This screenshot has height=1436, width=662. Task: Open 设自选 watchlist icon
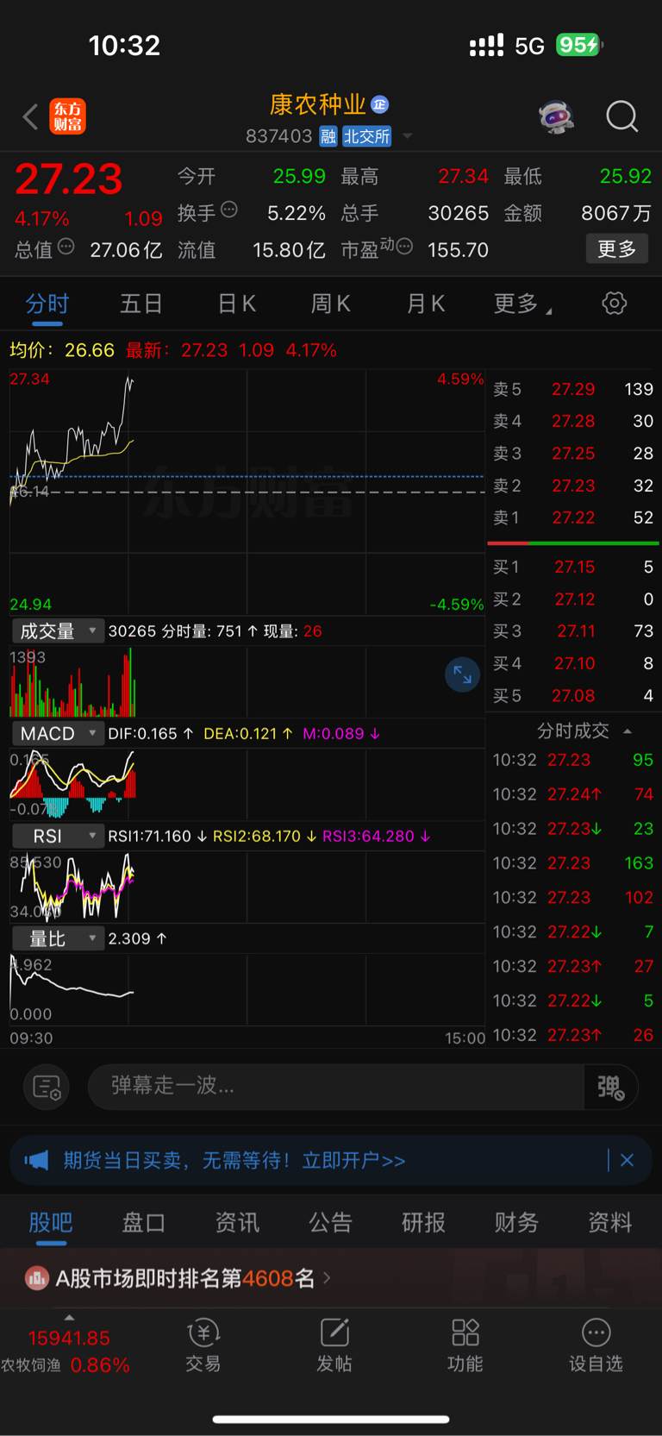(x=596, y=1345)
